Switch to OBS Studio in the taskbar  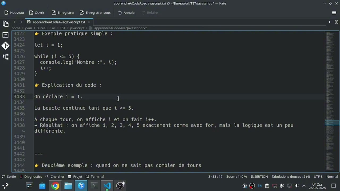(x=120, y=186)
